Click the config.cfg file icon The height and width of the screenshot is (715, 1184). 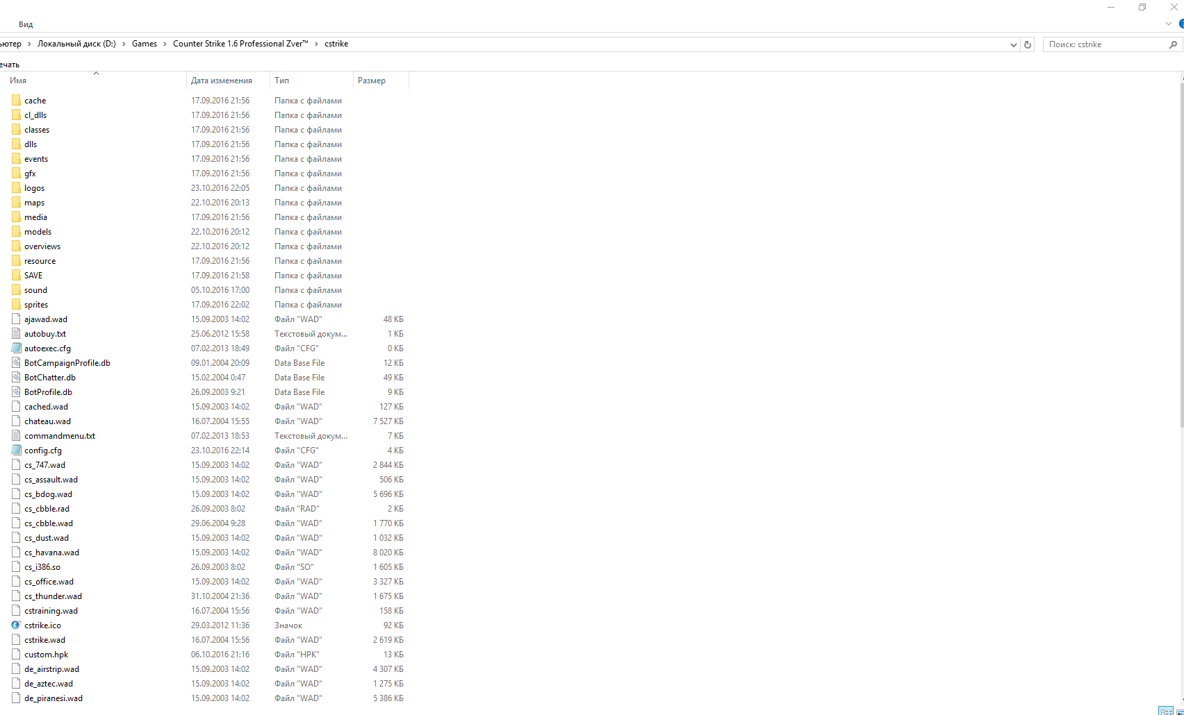16,451
